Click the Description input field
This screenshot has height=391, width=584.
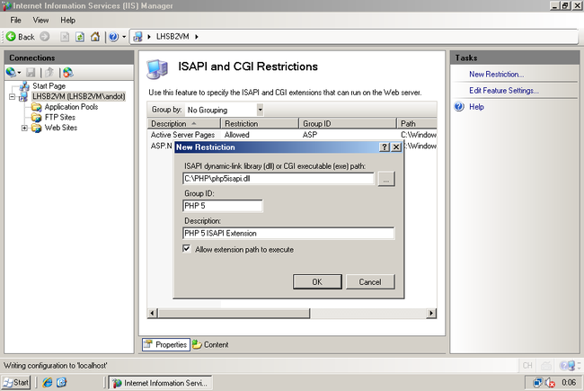pos(288,234)
